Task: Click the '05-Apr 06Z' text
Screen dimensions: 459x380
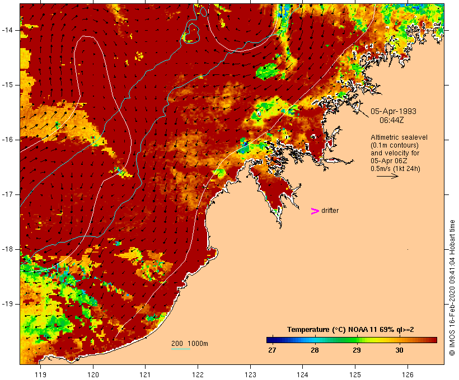Action: tap(388, 161)
